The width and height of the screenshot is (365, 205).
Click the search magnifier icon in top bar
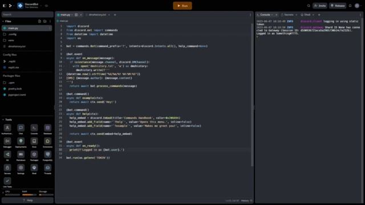pyautogui.click(x=309, y=6)
